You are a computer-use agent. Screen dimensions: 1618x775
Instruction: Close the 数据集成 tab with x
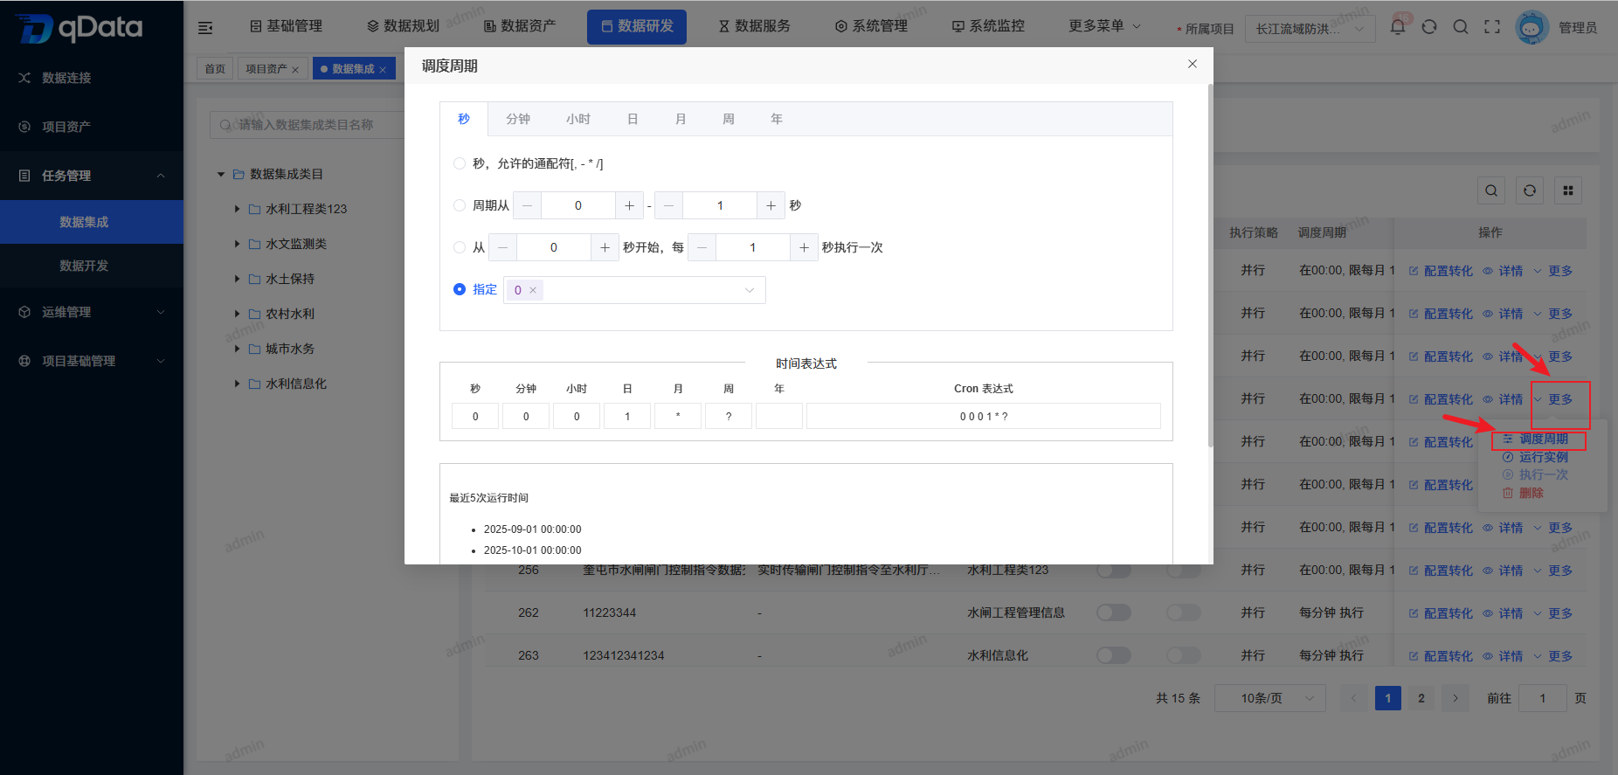383,70
